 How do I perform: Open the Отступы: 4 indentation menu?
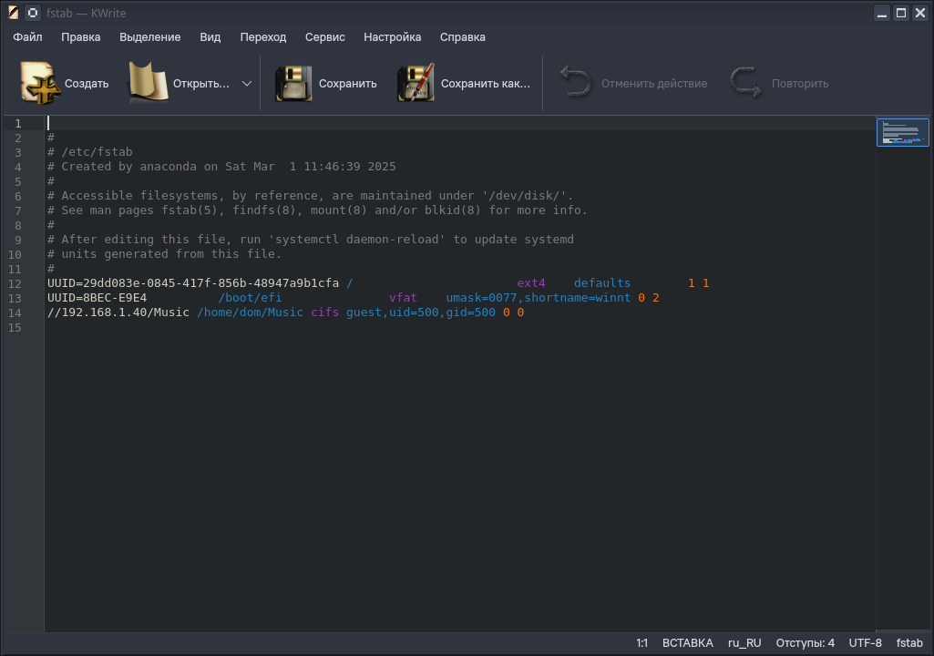pyautogui.click(x=805, y=643)
